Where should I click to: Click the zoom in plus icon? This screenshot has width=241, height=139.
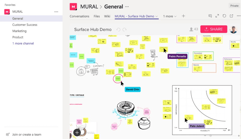point(239,136)
